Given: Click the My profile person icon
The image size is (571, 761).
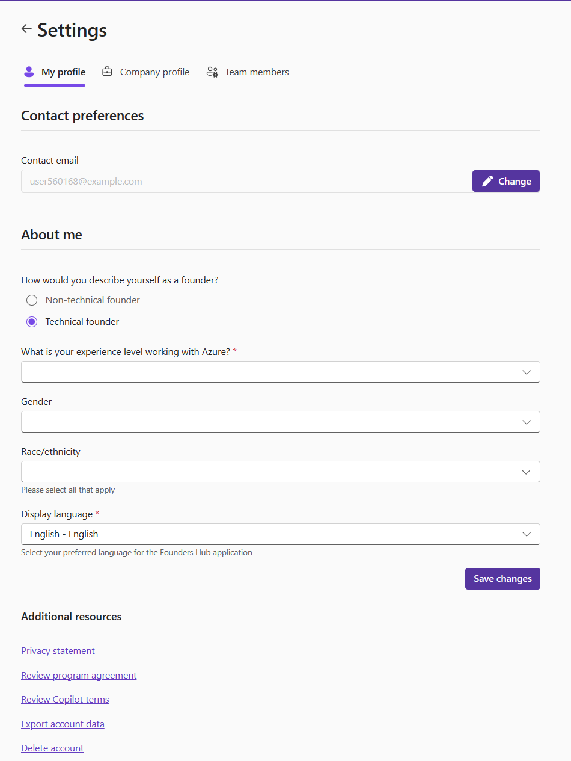Looking at the screenshot, I should point(29,72).
